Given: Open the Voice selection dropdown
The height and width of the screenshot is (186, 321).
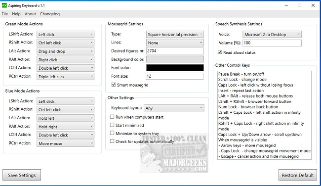Looking at the screenshot, I should point(272,34).
